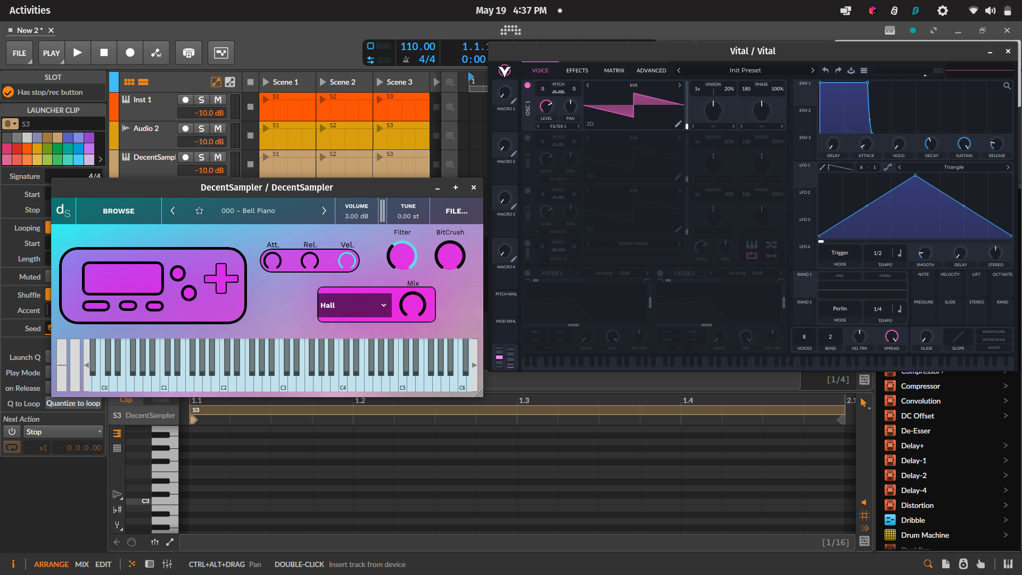The width and height of the screenshot is (1022, 575).
Task: Click the search magnifier in bottom-right bar
Action: coord(928,564)
